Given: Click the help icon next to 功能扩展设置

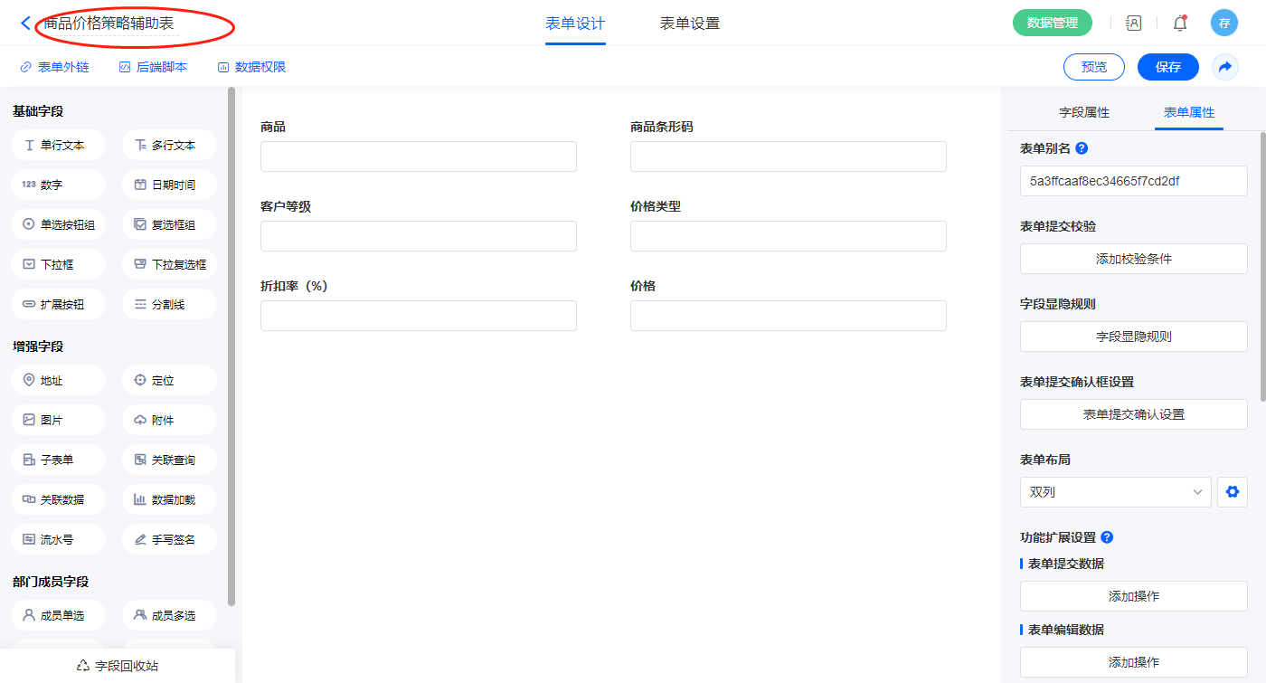Looking at the screenshot, I should pyautogui.click(x=1107, y=537).
